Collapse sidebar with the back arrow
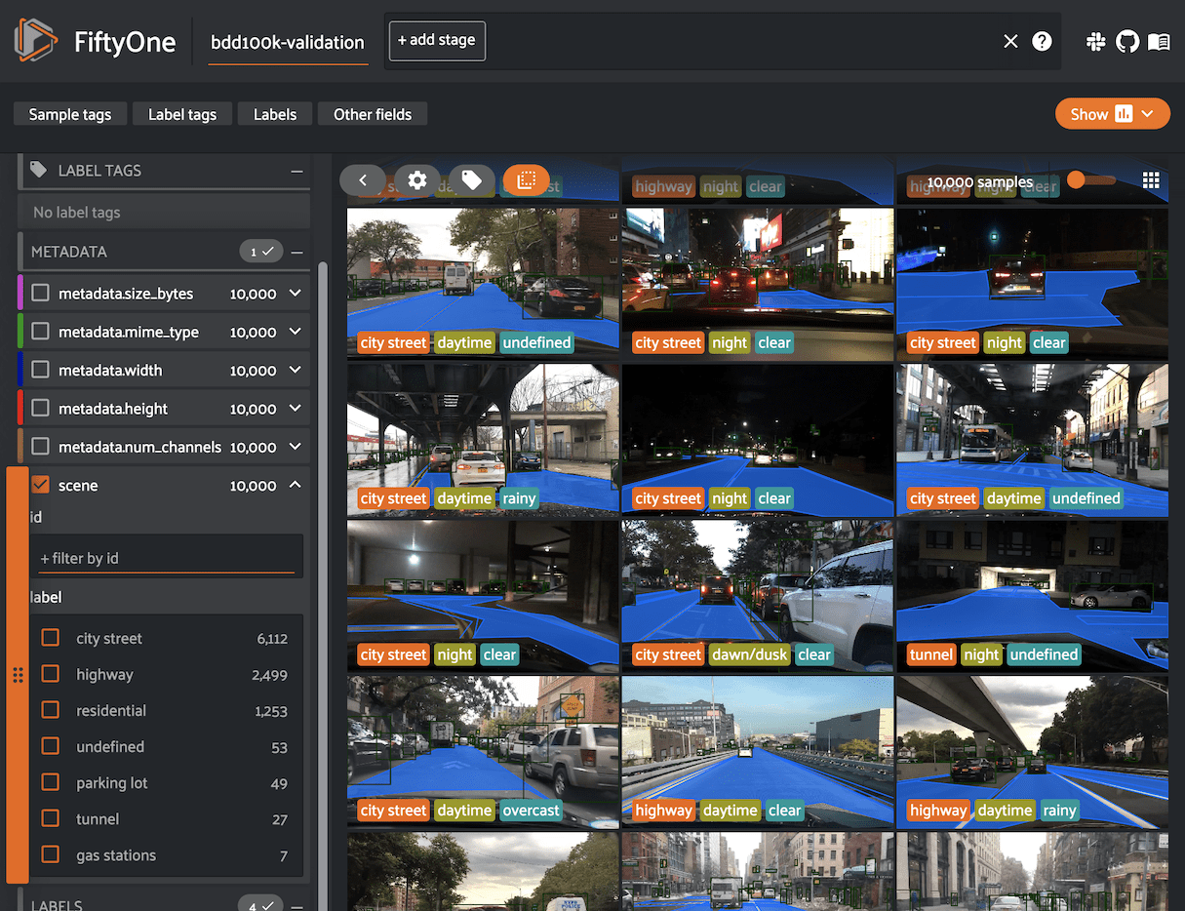Viewport: 1185px width, 911px height. [x=363, y=180]
